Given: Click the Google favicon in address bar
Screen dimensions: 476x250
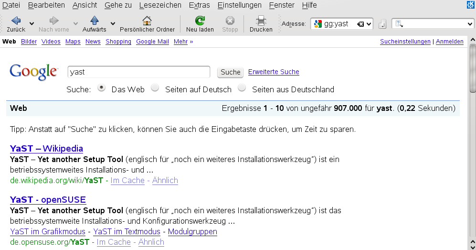Looking at the screenshot, I should pyautogui.click(x=318, y=24).
